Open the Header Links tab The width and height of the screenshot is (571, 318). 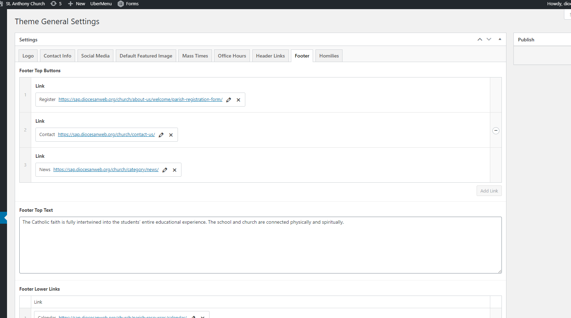coord(270,56)
